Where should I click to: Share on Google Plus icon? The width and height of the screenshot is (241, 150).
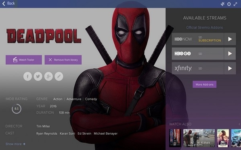48,76
